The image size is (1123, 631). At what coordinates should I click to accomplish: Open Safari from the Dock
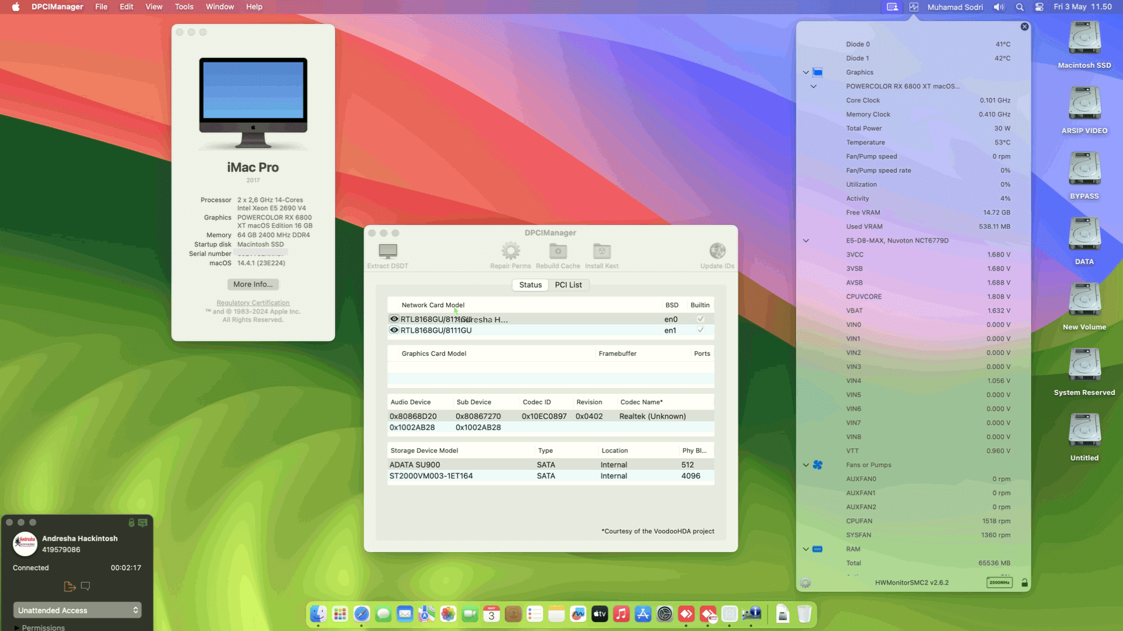pyautogui.click(x=361, y=614)
